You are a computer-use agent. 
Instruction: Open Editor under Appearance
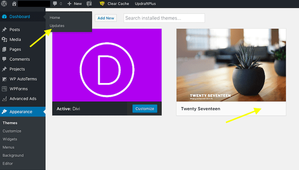[8, 164]
